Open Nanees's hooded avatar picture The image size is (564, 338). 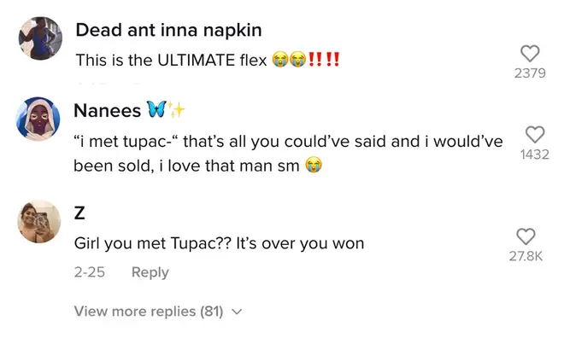pos(38,119)
